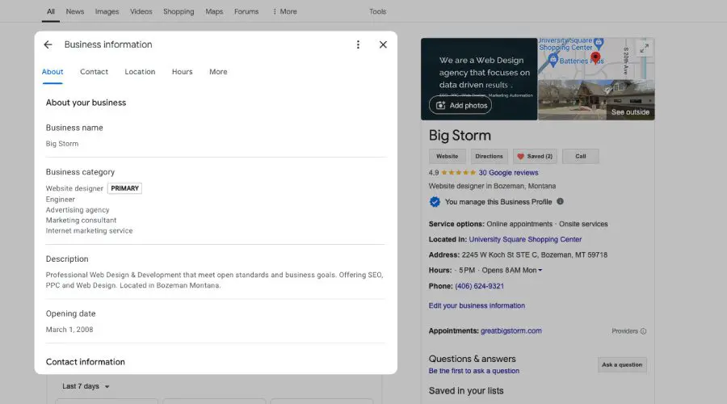Click the business Description text
This screenshot has width=727, height=404.
coord(214,280)
